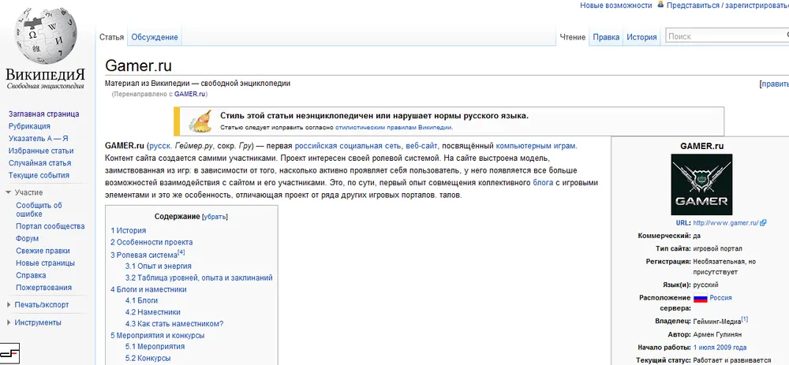Switch to the Обсуждение tab
The height and width of the screenshot is (365, 789).
(x=155, y=37)
